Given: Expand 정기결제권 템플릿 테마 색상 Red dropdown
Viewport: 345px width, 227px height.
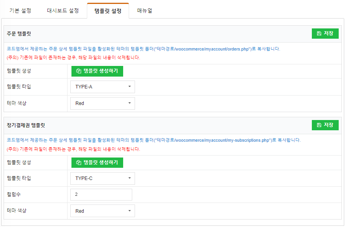Looking at the screenshot, I should 102,211.
